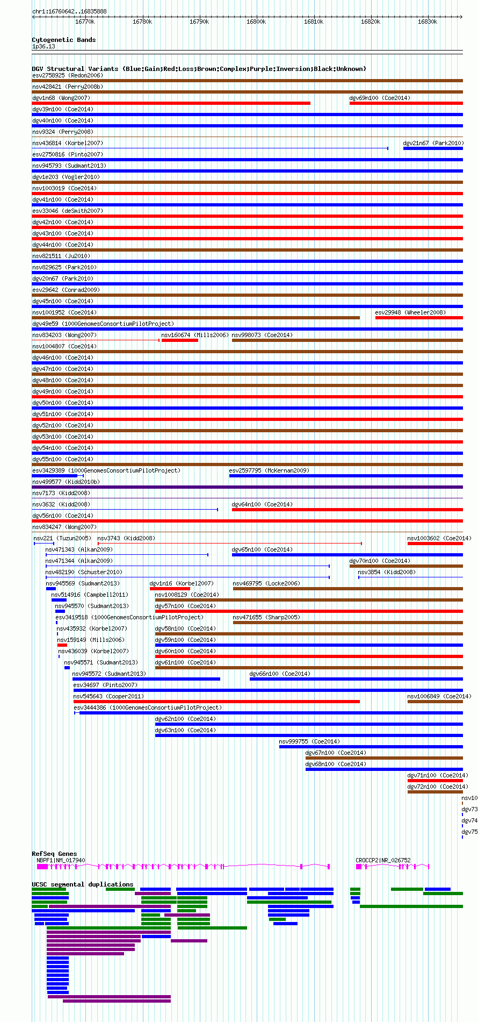Select the nsv998073 (Coe2014) label

point(262,335)
